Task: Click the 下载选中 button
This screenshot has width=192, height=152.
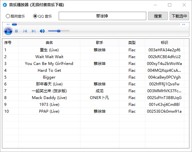Action: [179, 16]
